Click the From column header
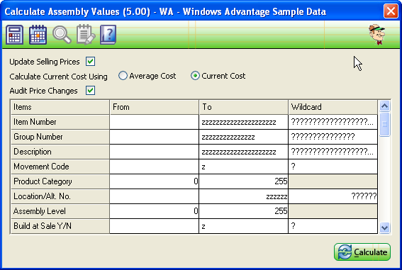Image resolution: width=402 pixels, height=270 pixels. [x=154, y=107]
